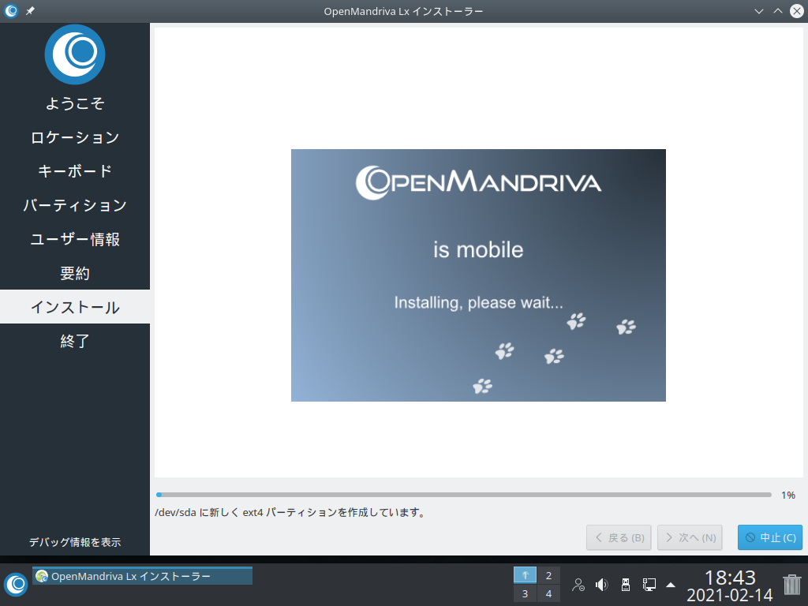Switch to virtual desktop 3 in the pager
Image resolution: width=808 pixels, height=606 pixels.
(x=525, y=593)
